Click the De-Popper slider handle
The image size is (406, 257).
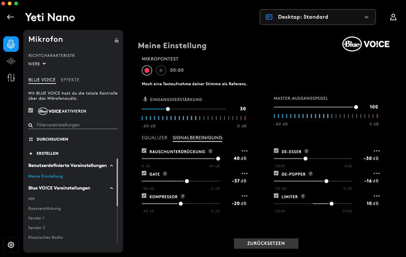pyautogui.click(x=326, y=181)
